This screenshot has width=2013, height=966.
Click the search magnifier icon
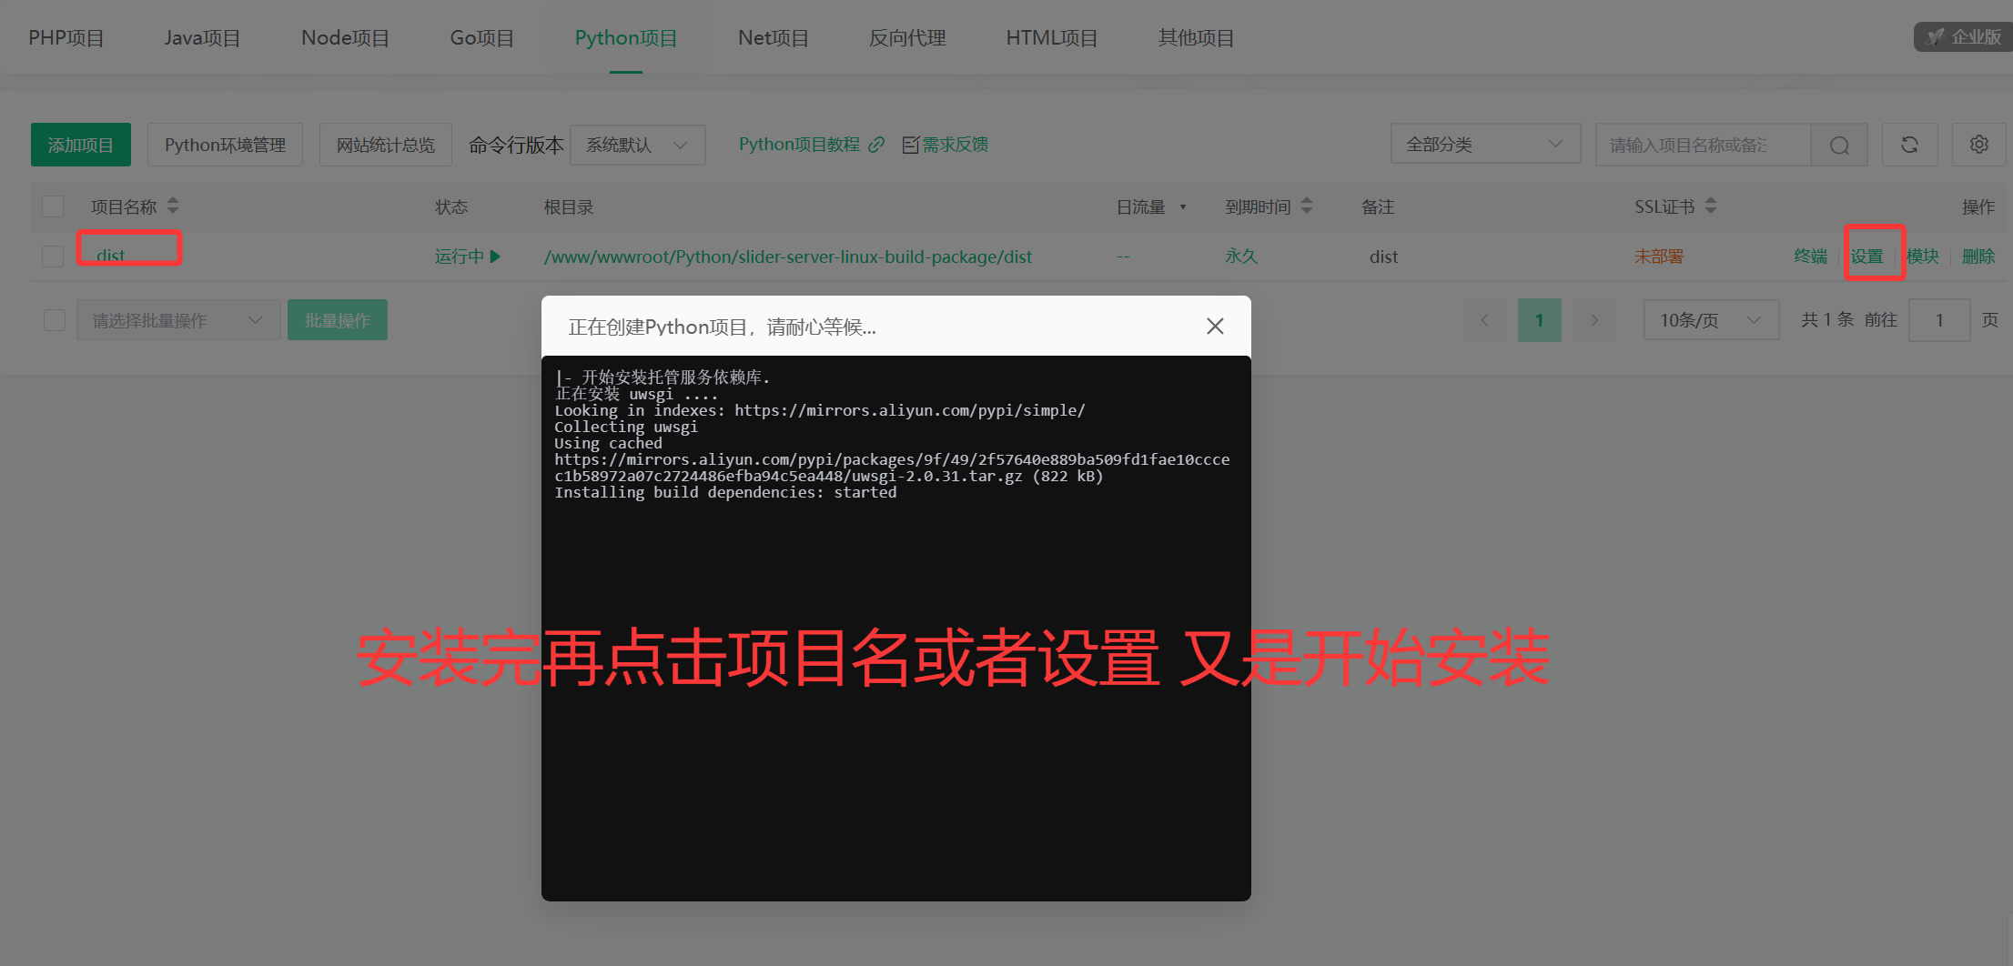1839,145
